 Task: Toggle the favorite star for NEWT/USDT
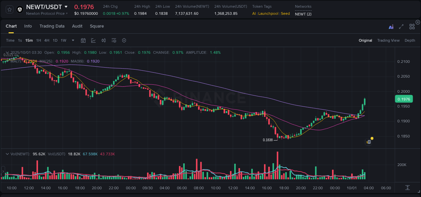pos(9,9)
